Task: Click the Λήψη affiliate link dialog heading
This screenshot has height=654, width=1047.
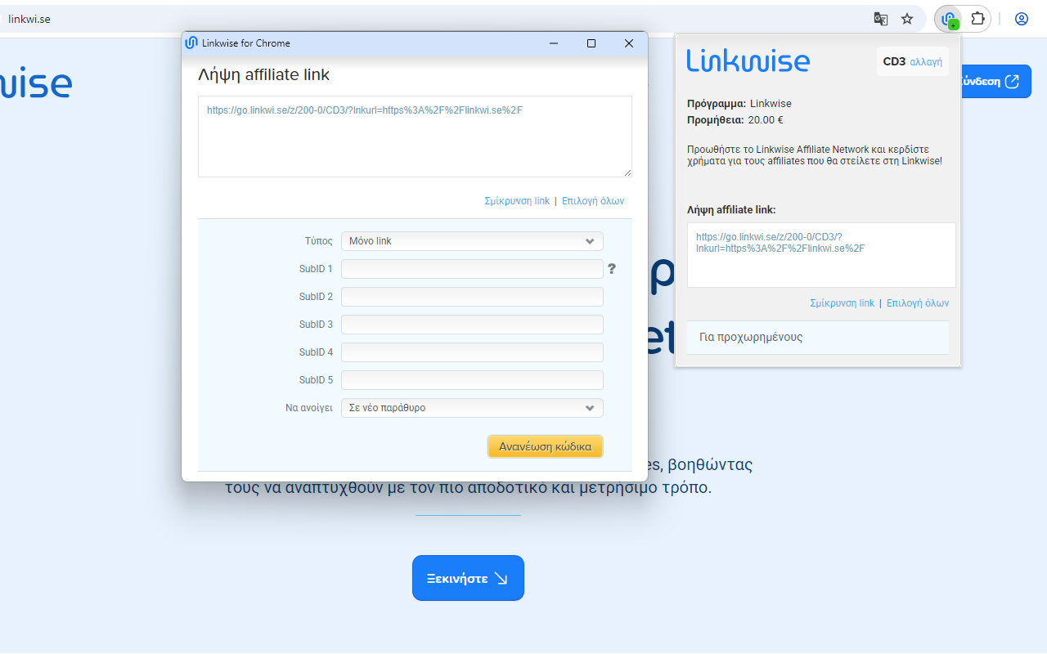Action: coord(264,75)
